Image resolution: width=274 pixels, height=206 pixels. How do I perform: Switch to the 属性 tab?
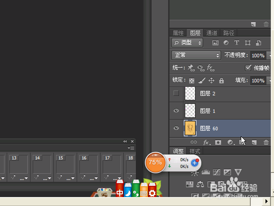(178, 33)
